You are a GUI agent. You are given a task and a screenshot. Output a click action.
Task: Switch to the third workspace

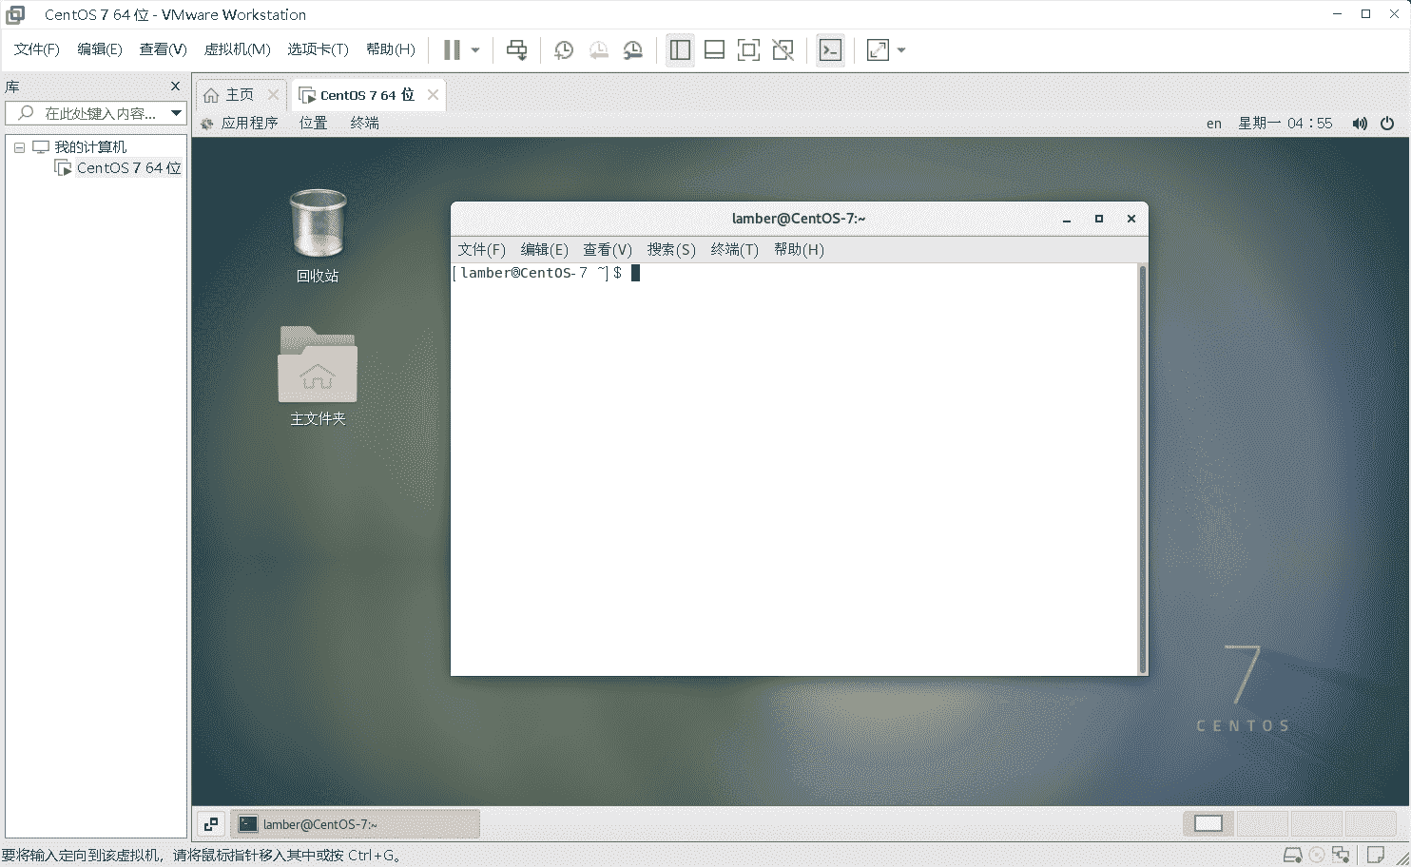coord(1316,824)
